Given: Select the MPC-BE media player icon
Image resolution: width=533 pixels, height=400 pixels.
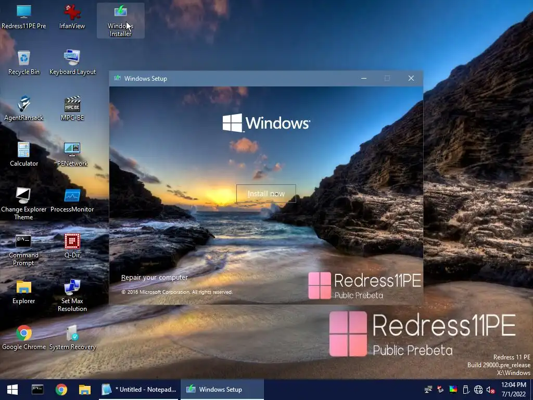Looking at the screenshot, I should [x=72, y=108].
